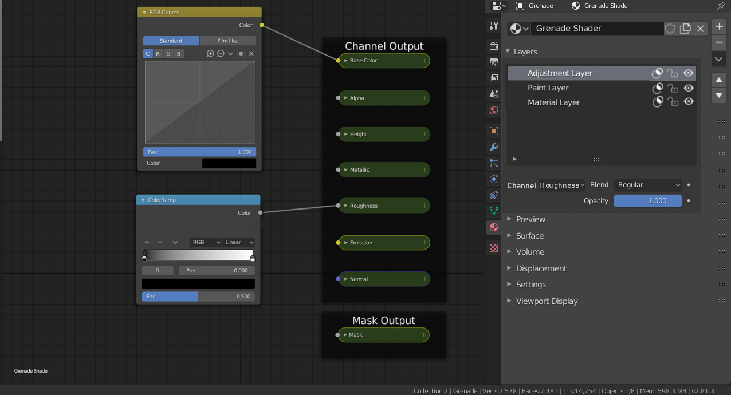The width and height of the screenshot is (731, 395).
Task: Open the View Layer properties tab
Action: pyautogui.click(x=494, y=78)
